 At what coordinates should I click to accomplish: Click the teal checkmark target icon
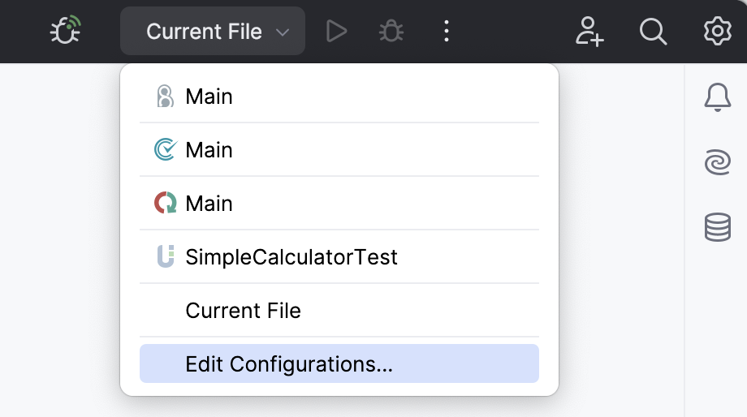[165, 150]
